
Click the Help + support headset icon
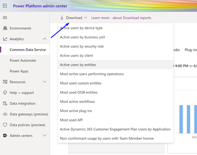[5, 93]
